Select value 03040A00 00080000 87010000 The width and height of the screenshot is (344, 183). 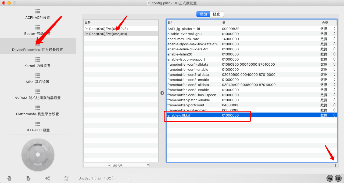click(x=249, y=85)
